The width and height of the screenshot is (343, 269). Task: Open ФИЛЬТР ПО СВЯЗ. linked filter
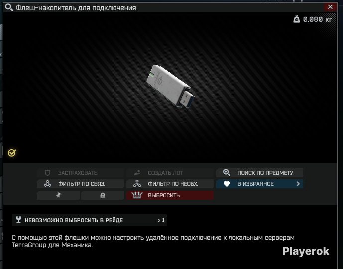click(80, 184)
